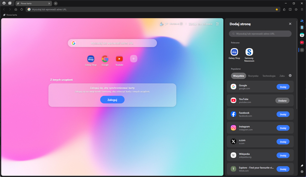Go forward to next page
Viewport: 306px width, 177px height.
click(10, 10)
